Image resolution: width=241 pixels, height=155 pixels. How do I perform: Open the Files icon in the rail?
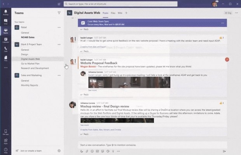(x=6, y=58)
